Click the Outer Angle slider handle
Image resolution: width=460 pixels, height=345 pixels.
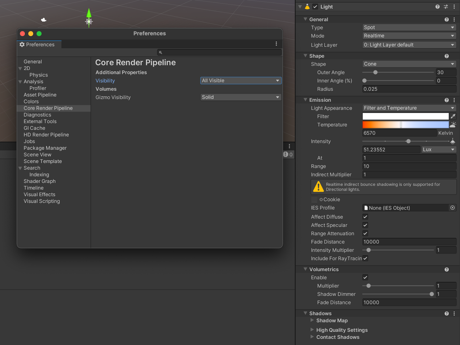click(375, 72)
